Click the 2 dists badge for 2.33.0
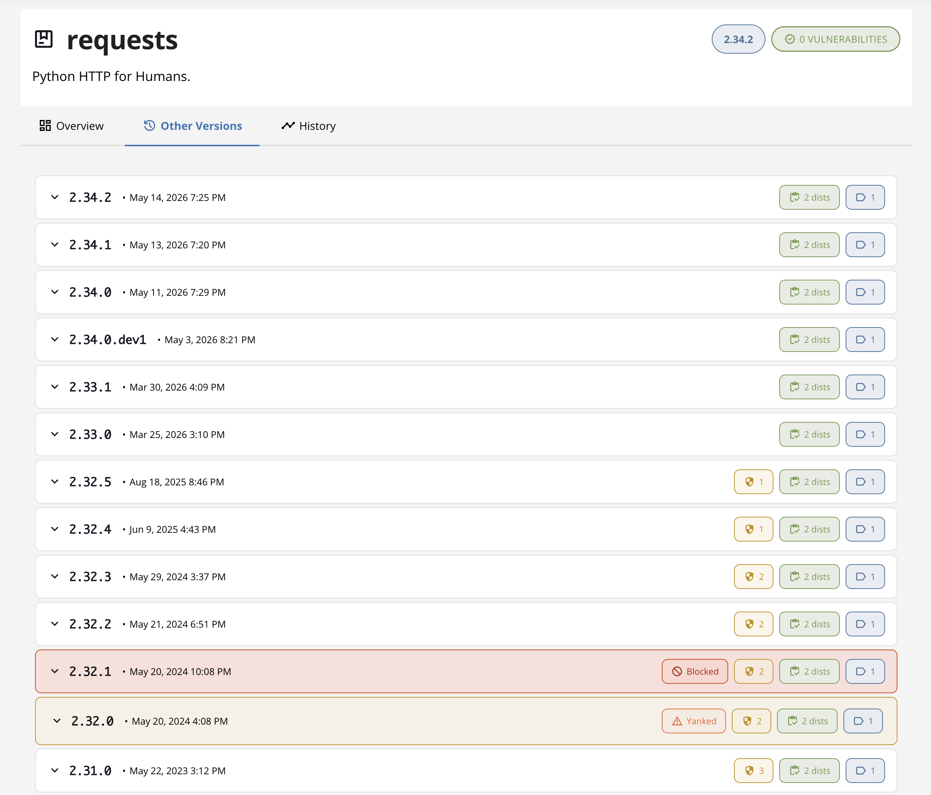Viewport: 931px width, 795px height. (809, 434)
